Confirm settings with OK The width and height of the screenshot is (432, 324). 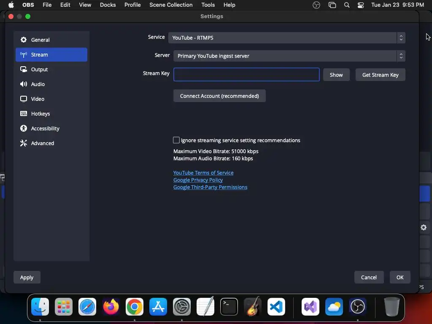pos(400,278)
